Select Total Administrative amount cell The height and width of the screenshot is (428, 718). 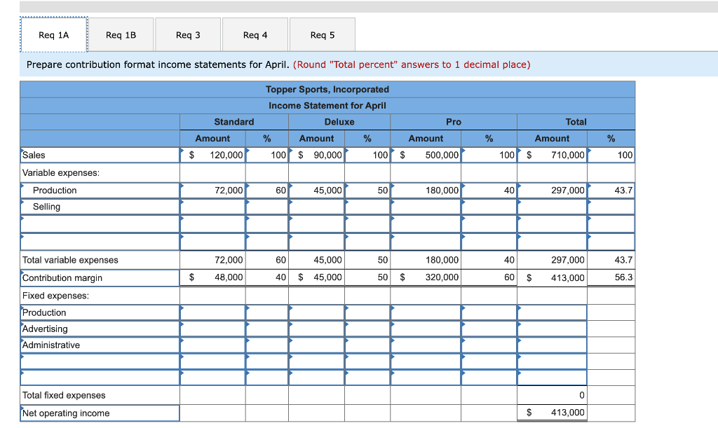[x=553, y=345]
